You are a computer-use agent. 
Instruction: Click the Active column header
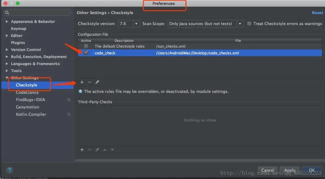pos(86,41)
